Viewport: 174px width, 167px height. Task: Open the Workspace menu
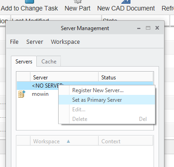point(65,42)
